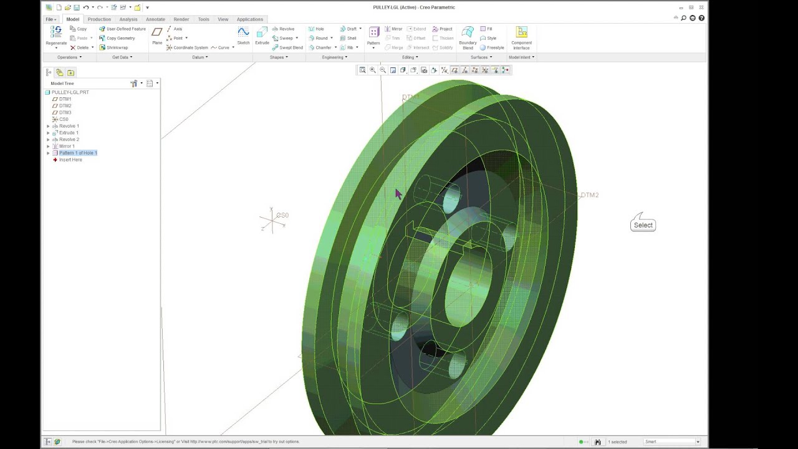Click the Undo icon
The width and height of the screenshot is (798, 449).
86,7
